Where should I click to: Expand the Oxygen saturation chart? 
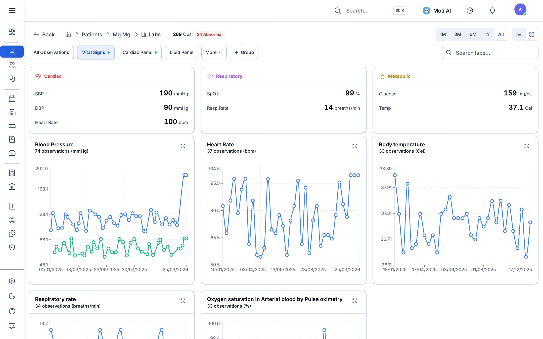click(x=355, y=301)
